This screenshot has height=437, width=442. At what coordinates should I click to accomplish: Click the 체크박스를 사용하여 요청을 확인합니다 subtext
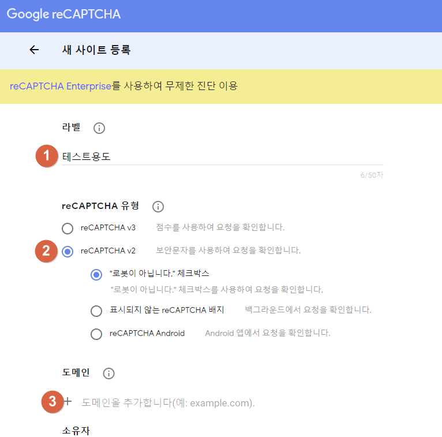click(x=217, y=290)
